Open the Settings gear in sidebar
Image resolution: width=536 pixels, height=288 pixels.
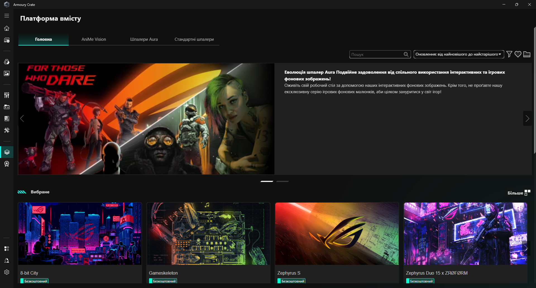coord(7,272)
